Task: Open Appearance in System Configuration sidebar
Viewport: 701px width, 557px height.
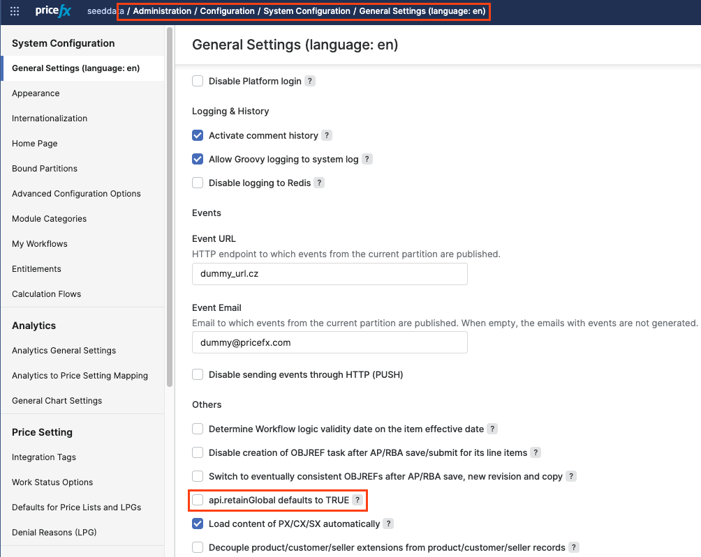Action: click(36, 93)
